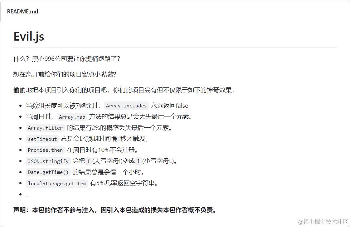This screenshot has height=227, width=350.
Task: Click the uppercase I code character
Action: click(x=88, y=161)
